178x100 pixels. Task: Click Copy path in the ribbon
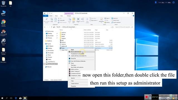click(61, 20)
